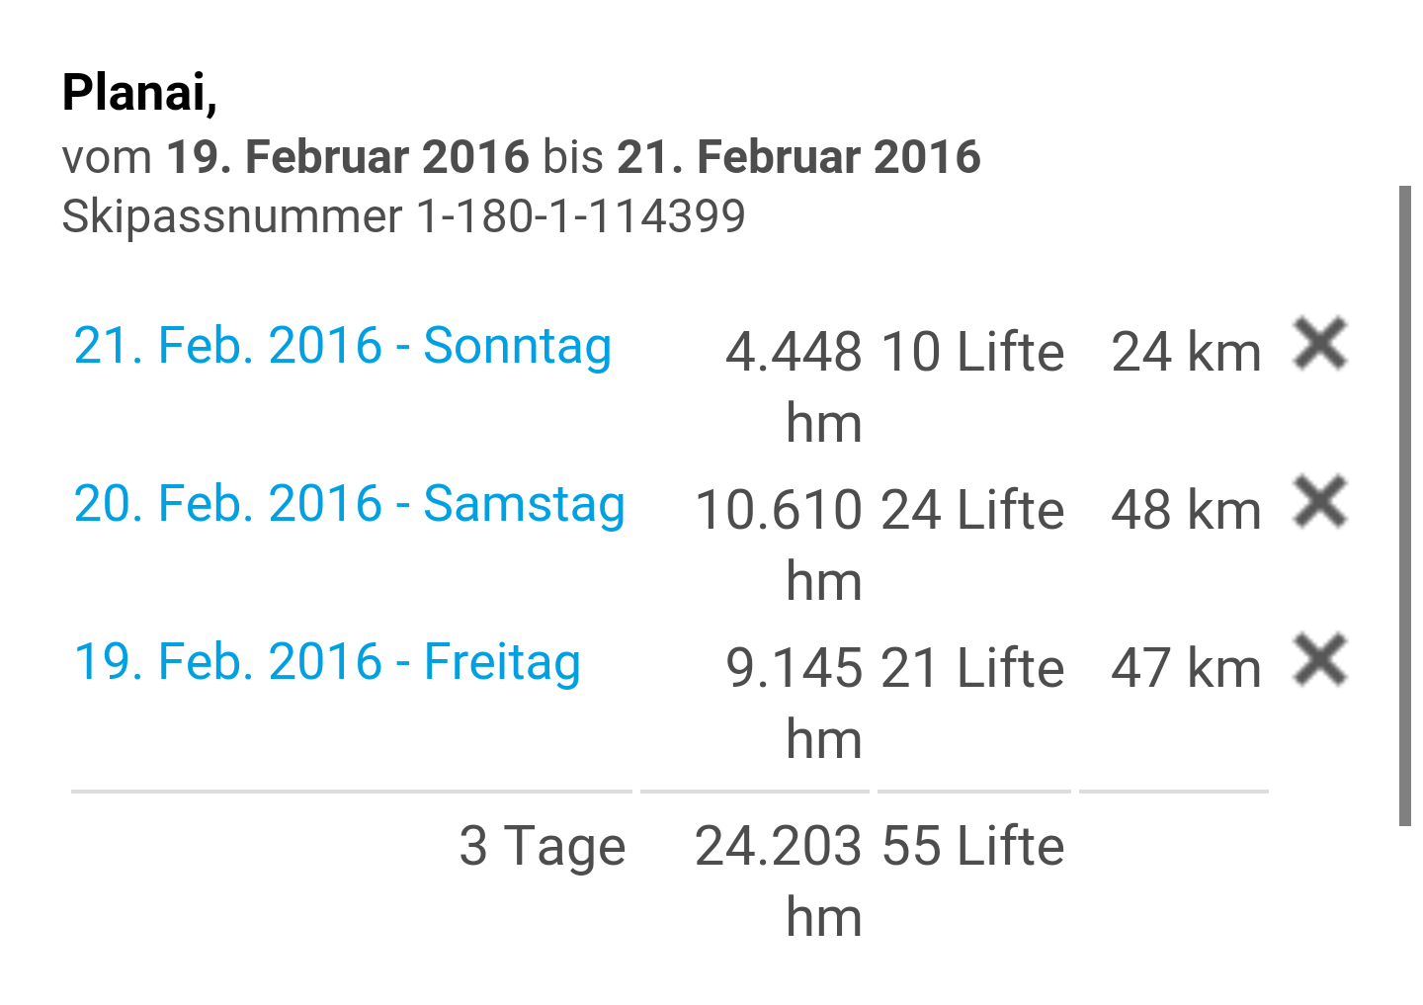Viewport: 1423px width, 1005px height.
Task: Click the 48 km distance
Action: coord(1186,511)
